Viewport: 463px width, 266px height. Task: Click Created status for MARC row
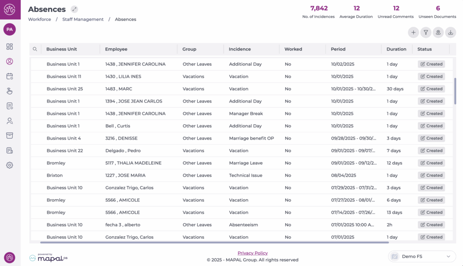[x=431, y=89]
